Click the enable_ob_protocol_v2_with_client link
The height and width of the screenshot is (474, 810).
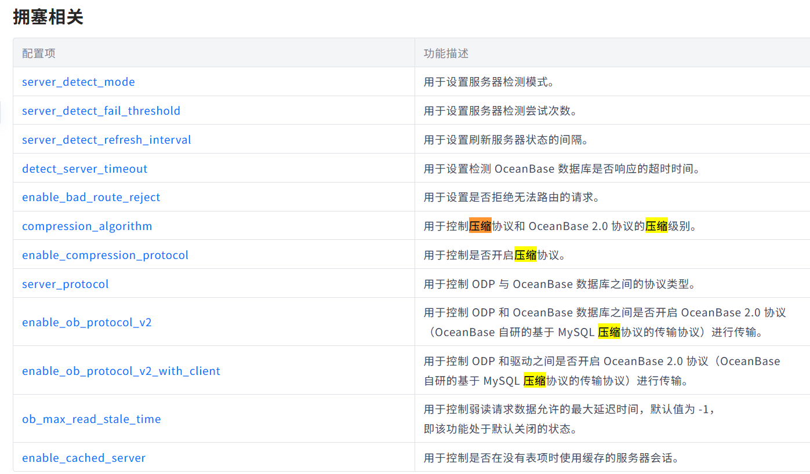coord(121,371)
